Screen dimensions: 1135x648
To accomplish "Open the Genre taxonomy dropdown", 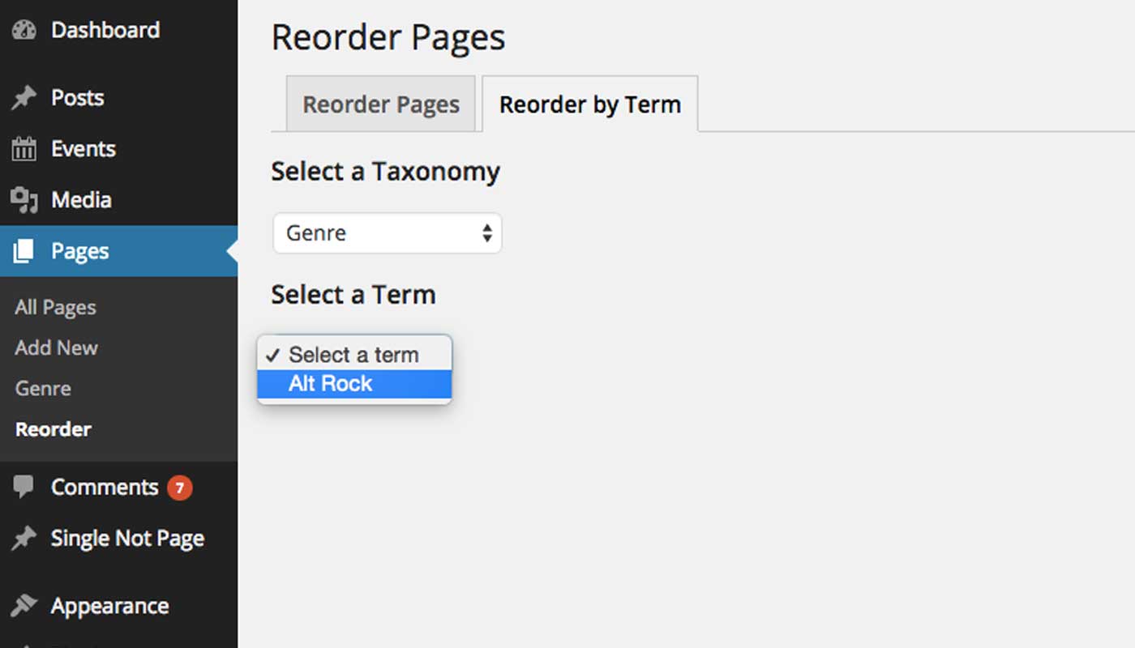I will click(387, 232).
